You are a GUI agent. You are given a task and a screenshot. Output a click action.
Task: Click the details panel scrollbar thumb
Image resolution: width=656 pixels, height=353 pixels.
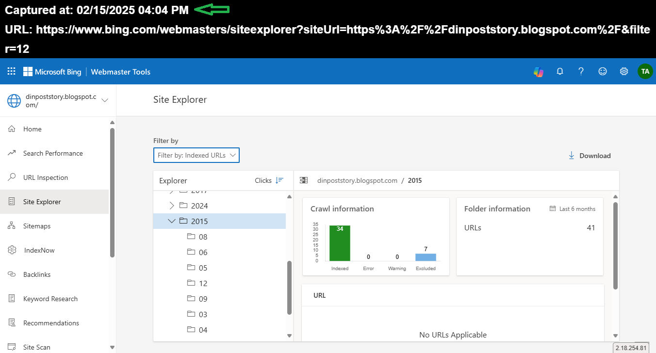click(616, 246)
